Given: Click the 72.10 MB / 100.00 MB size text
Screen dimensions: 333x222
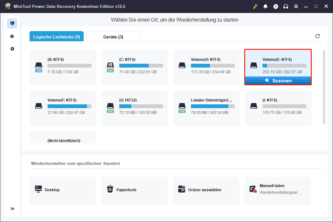Looking at the screenshot, I should 138,112.
